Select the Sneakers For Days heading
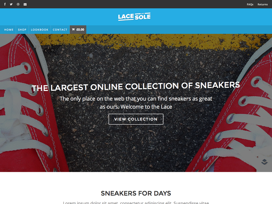 pyautogui.click(x=136, y=193)
